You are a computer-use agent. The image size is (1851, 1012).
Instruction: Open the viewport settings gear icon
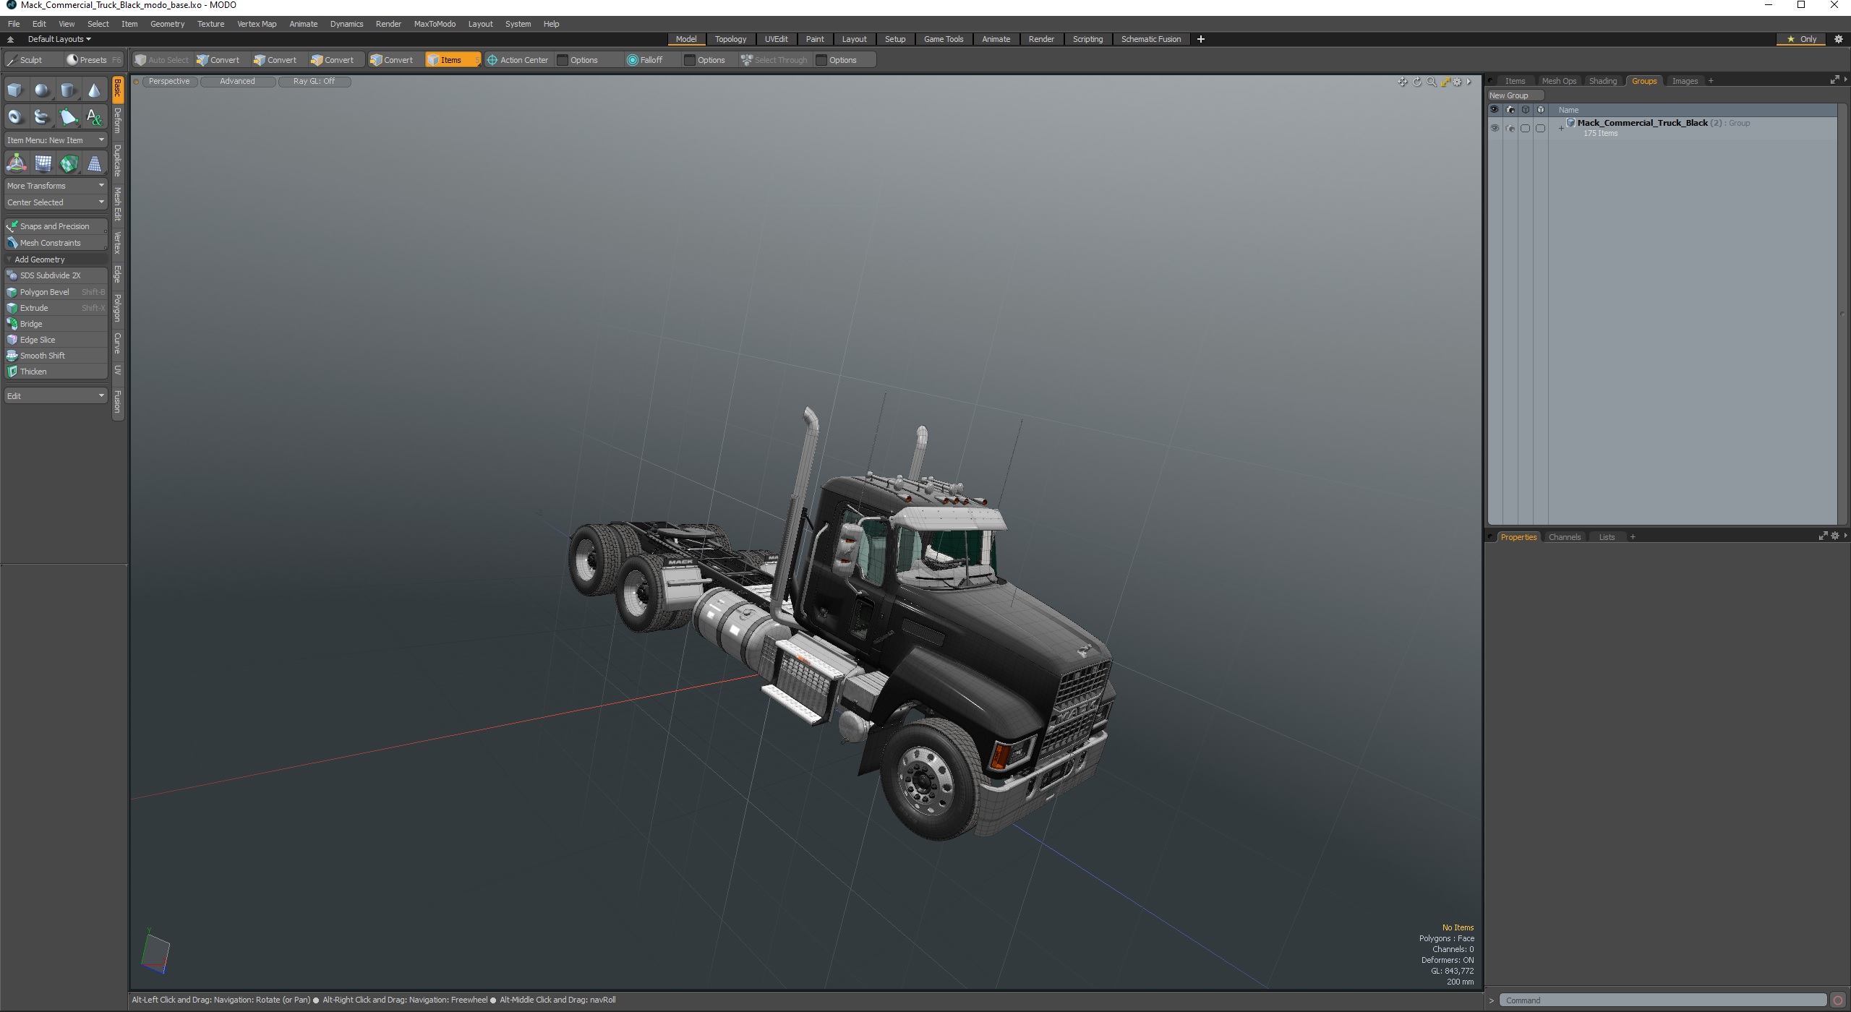(1458, 82)
